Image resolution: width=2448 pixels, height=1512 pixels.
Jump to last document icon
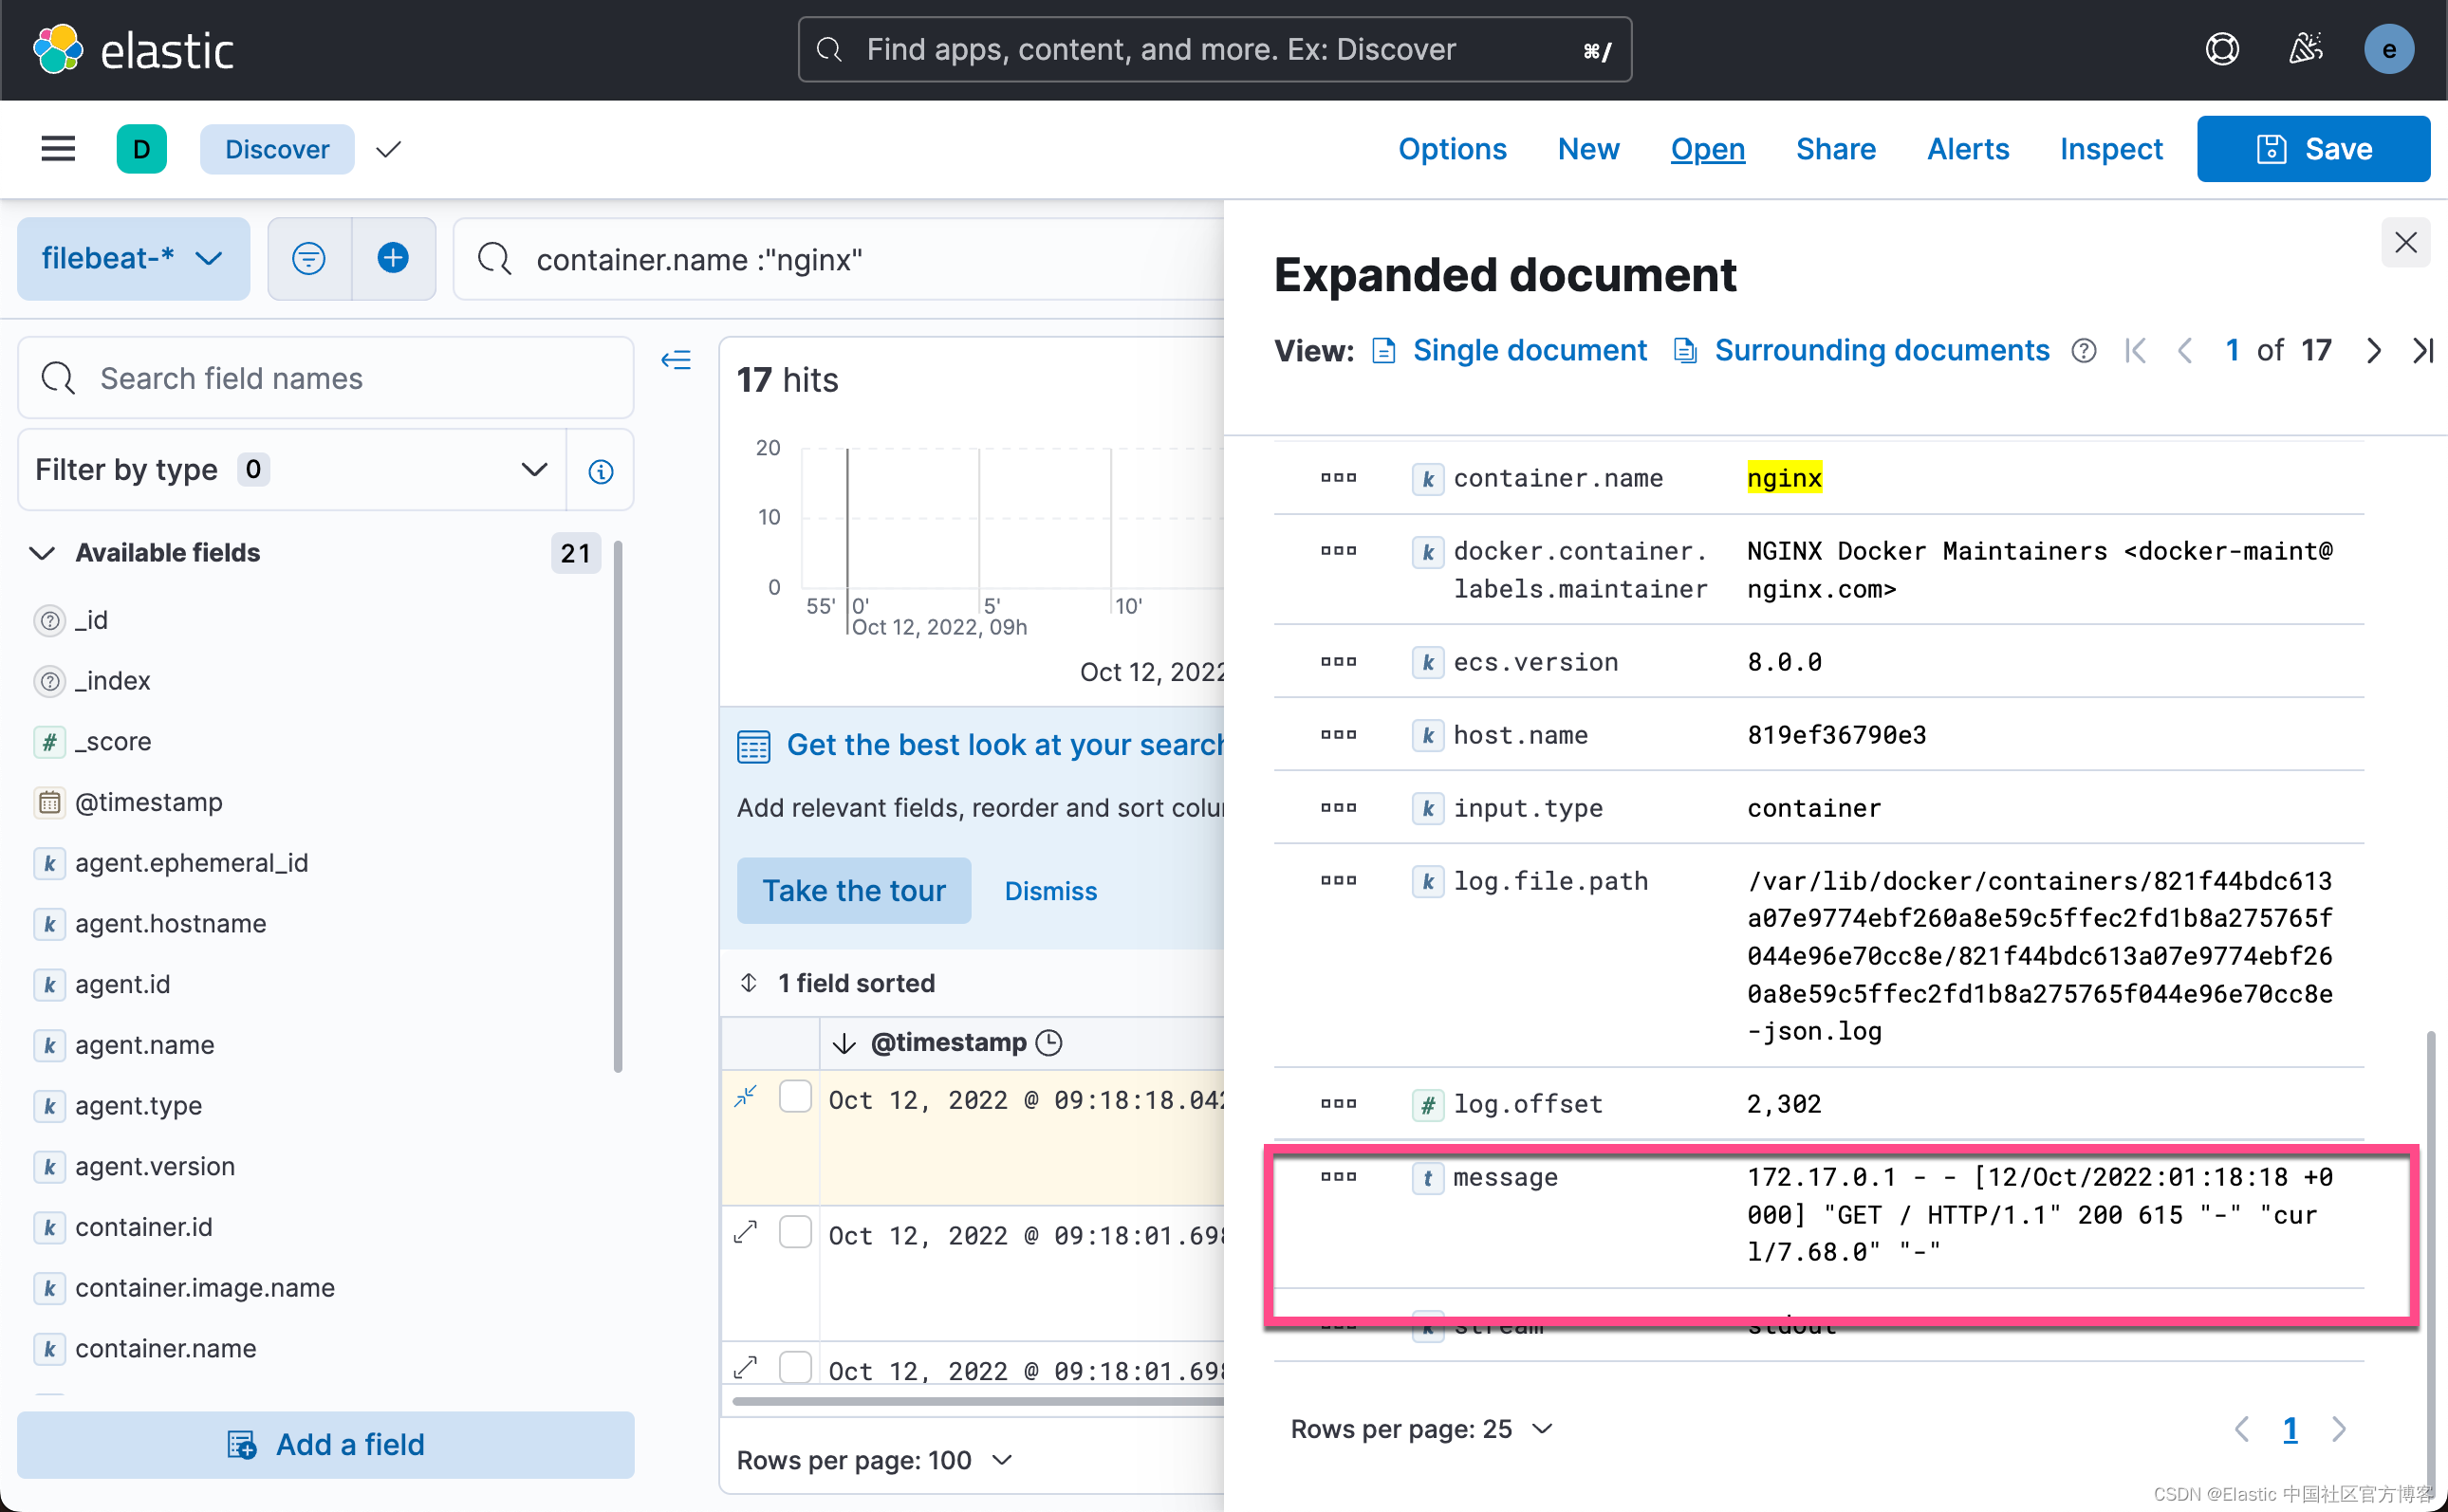(2422, 351)
